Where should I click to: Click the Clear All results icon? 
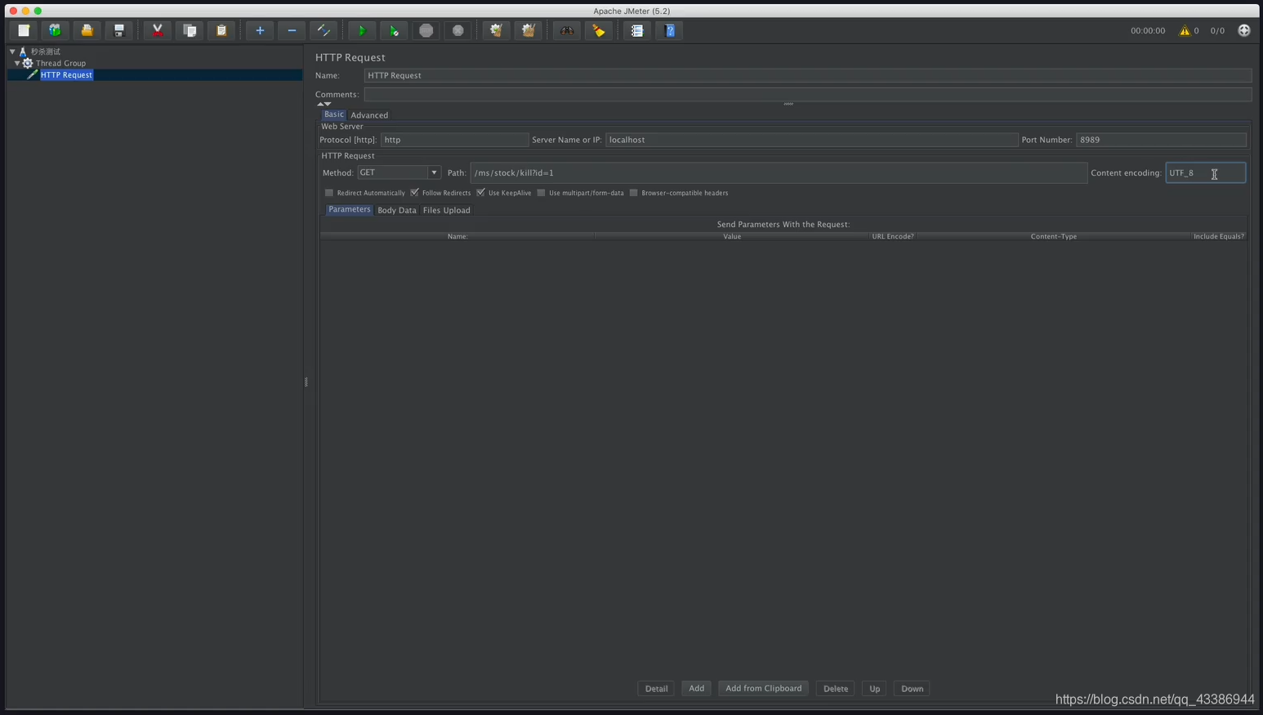(x=529, y=30)
